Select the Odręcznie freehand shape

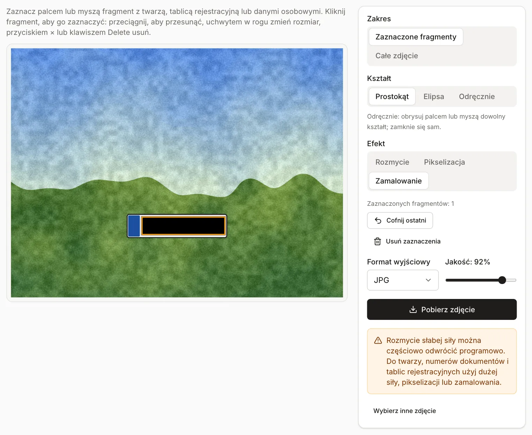pyautogui.click(x=477, y=97)
